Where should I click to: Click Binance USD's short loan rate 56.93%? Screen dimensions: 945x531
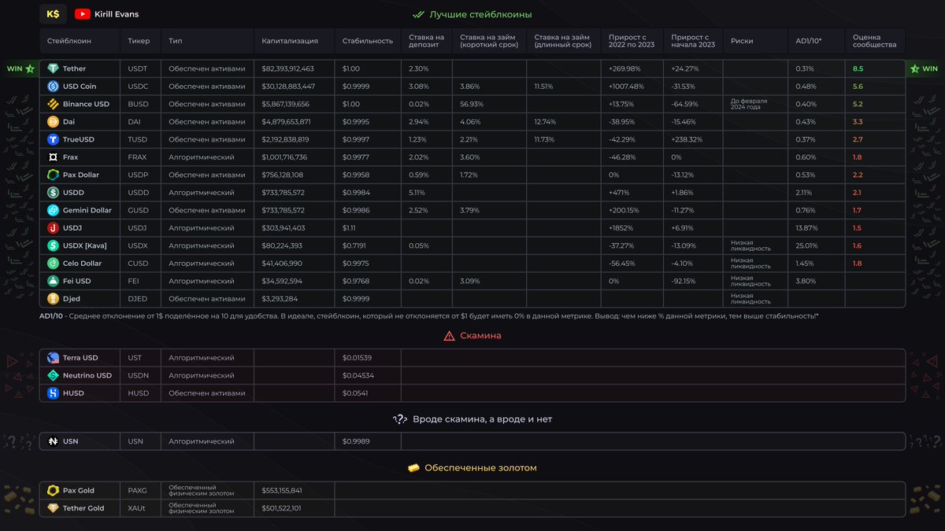(472, 104)
